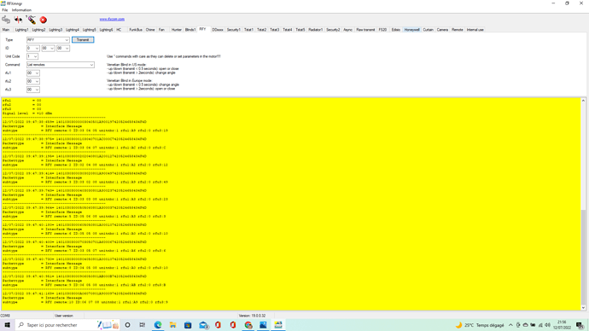
Task: Open the rfu3 dropdown
Action: click(x=32, y=90)
